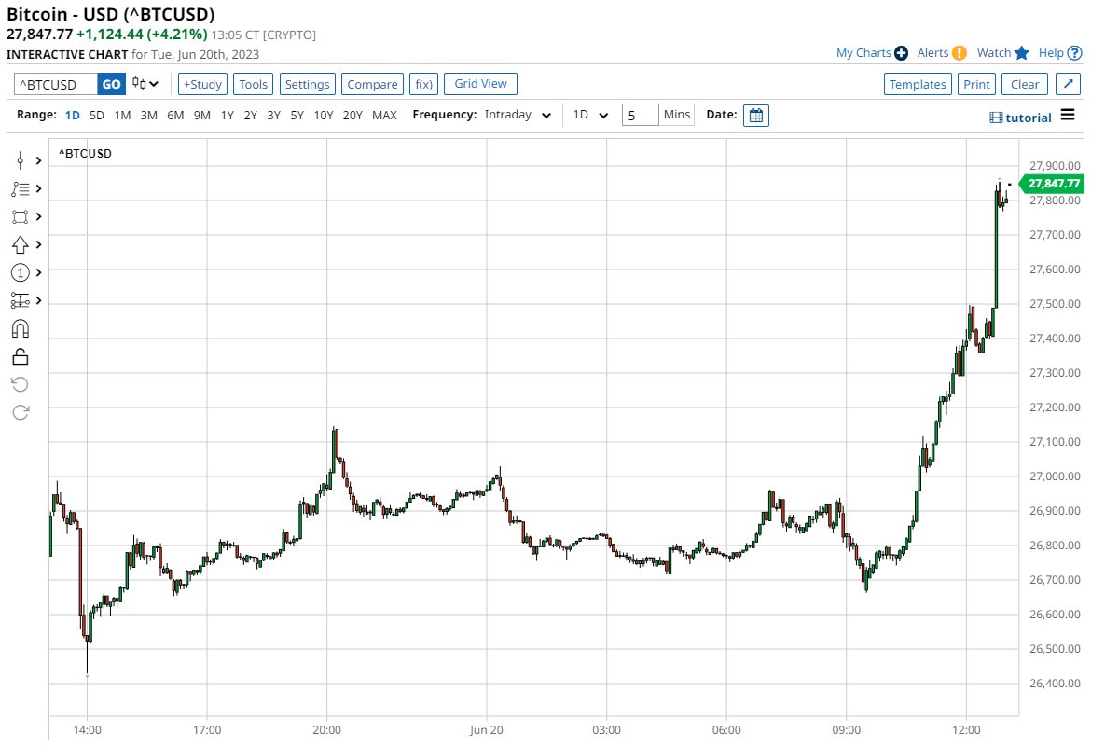Select the 6M range
Image resolution: width=1105 pixels, height=747 pixels.
pyautogui.click(x=175, y=115)
